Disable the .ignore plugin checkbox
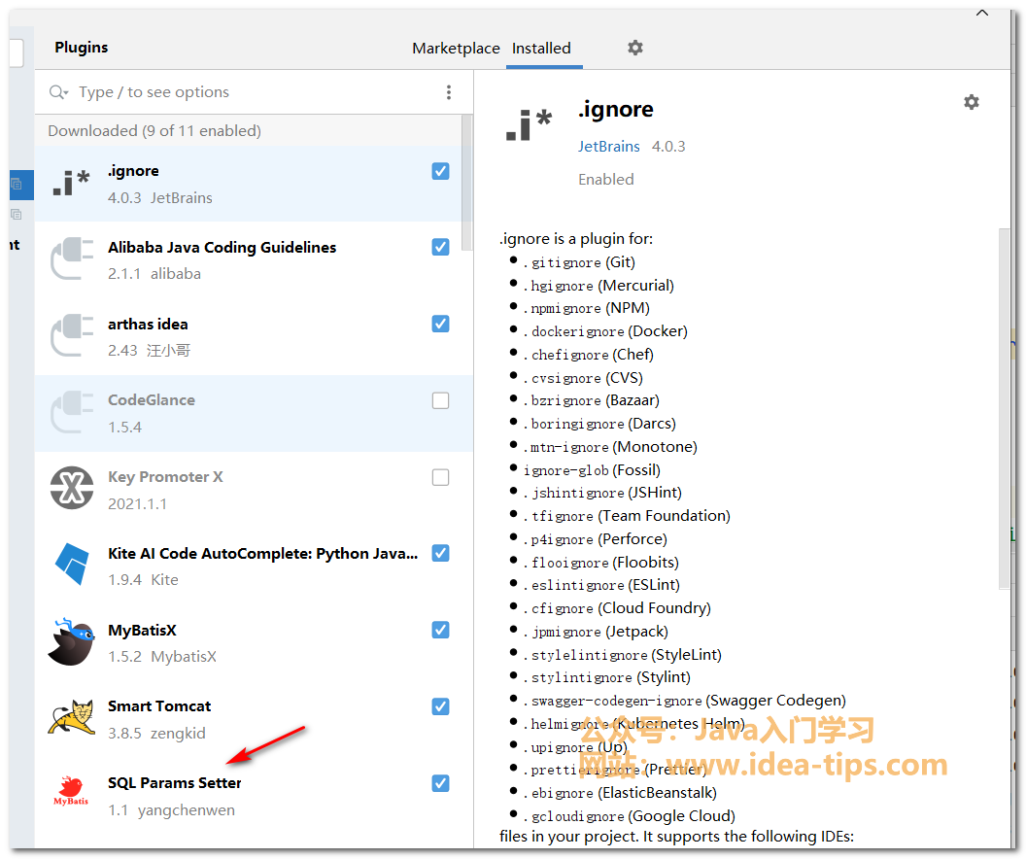 440,171
